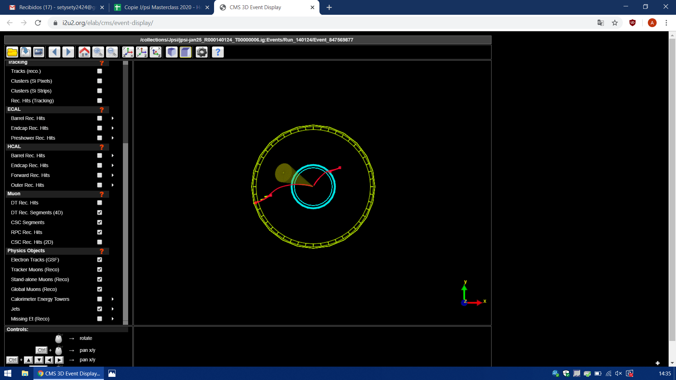Viewport: 676px width, 380px height.
Task: Go to the next event arrow
Action: (68, 52)
